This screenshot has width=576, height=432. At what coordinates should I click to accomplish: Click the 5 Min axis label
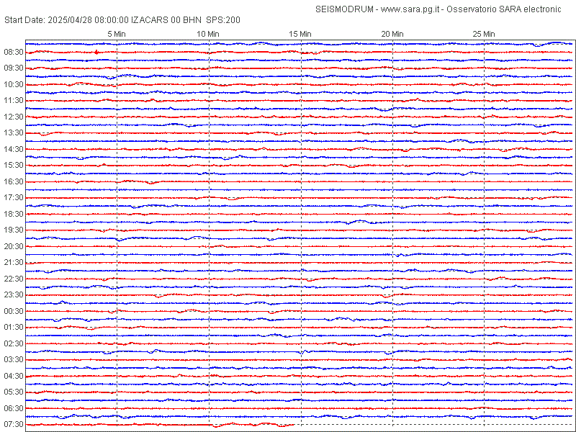(117, 34)
